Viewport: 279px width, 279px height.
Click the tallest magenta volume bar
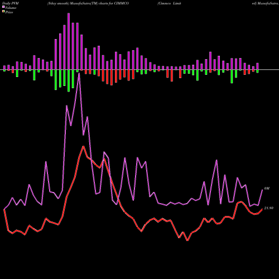coord(69,41)
